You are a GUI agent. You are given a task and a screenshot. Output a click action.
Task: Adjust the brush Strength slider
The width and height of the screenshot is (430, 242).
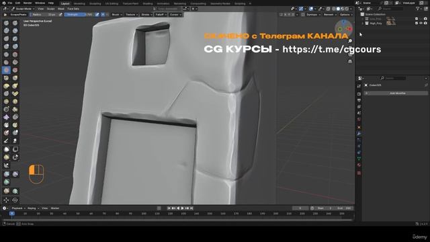coord(79,15)
